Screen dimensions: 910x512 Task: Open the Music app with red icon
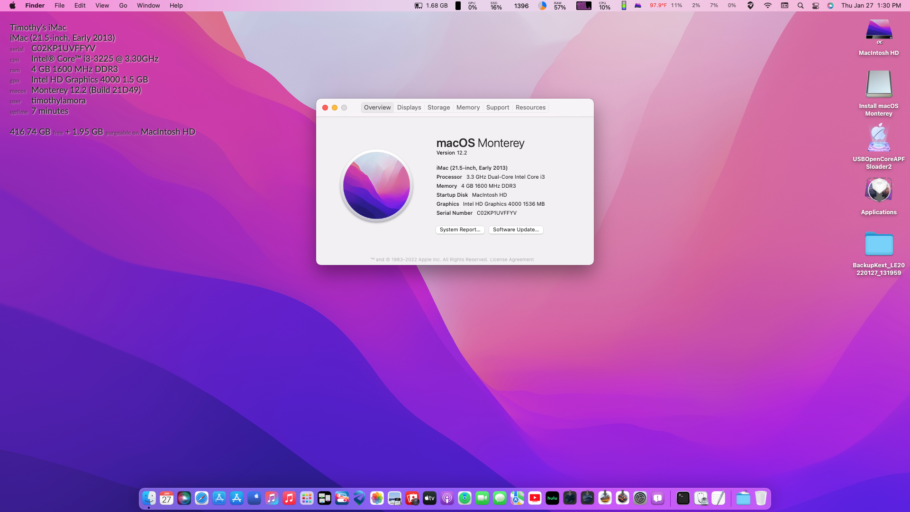[290, 498]
